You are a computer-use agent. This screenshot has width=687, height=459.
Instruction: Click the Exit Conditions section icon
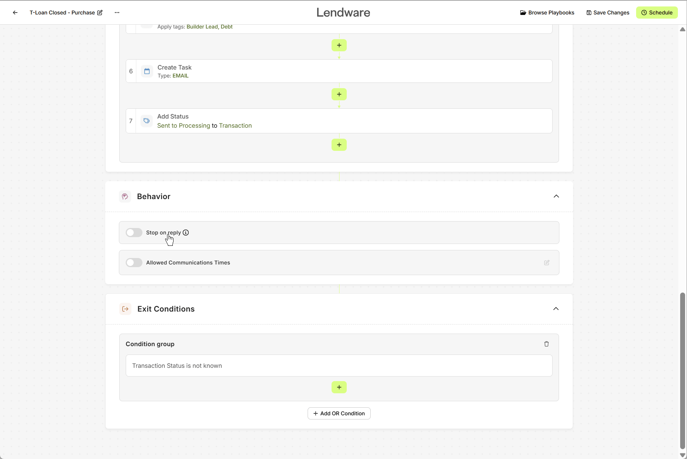[x=125, y=309]
